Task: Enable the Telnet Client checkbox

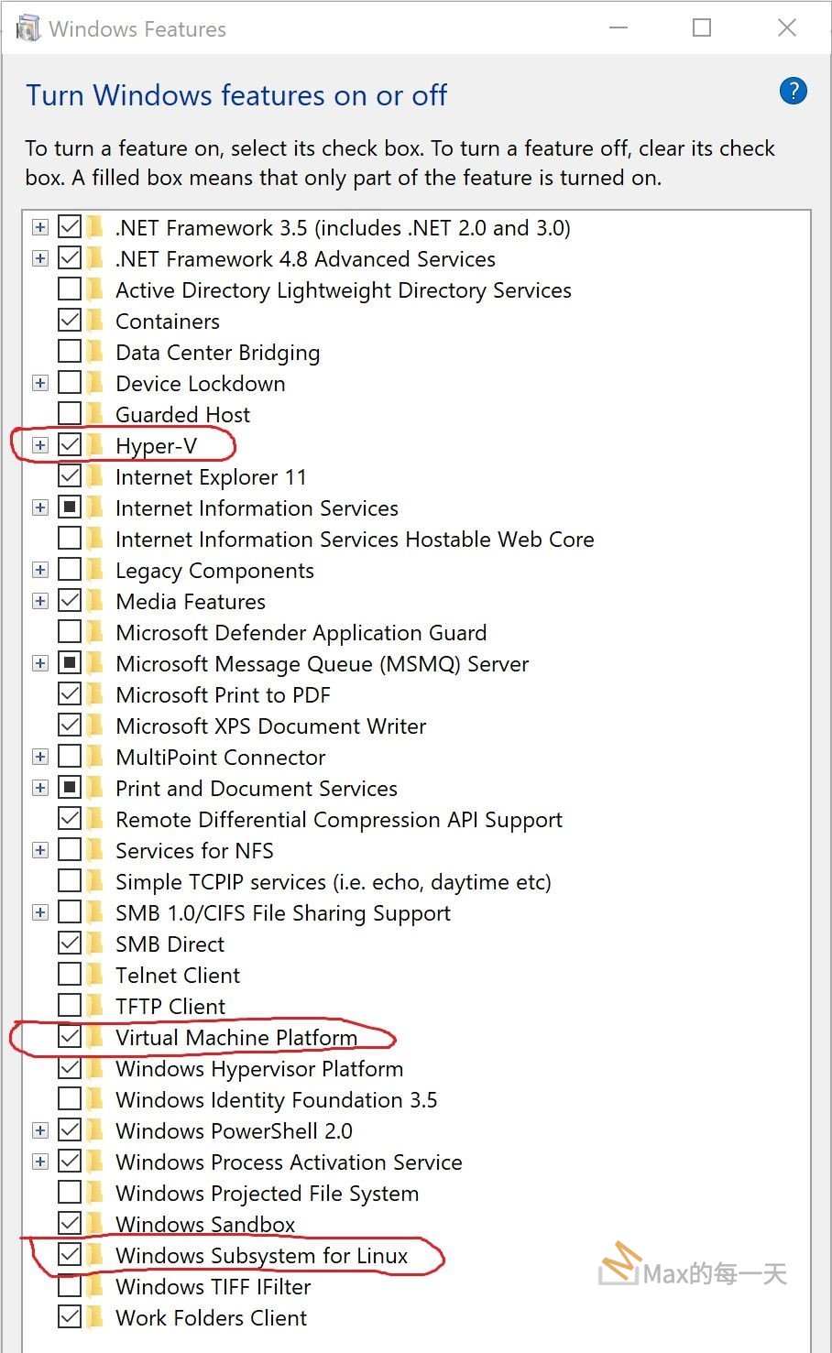Action: pyautogui.click(x=71, y=974)
